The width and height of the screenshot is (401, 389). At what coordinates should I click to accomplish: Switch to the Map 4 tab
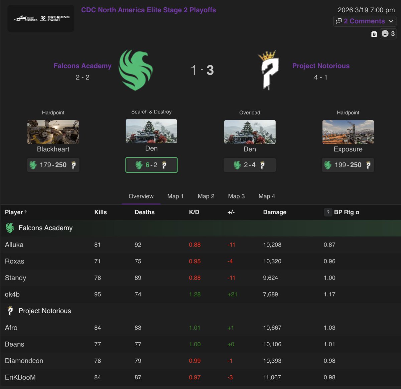(x=267, y=196)
